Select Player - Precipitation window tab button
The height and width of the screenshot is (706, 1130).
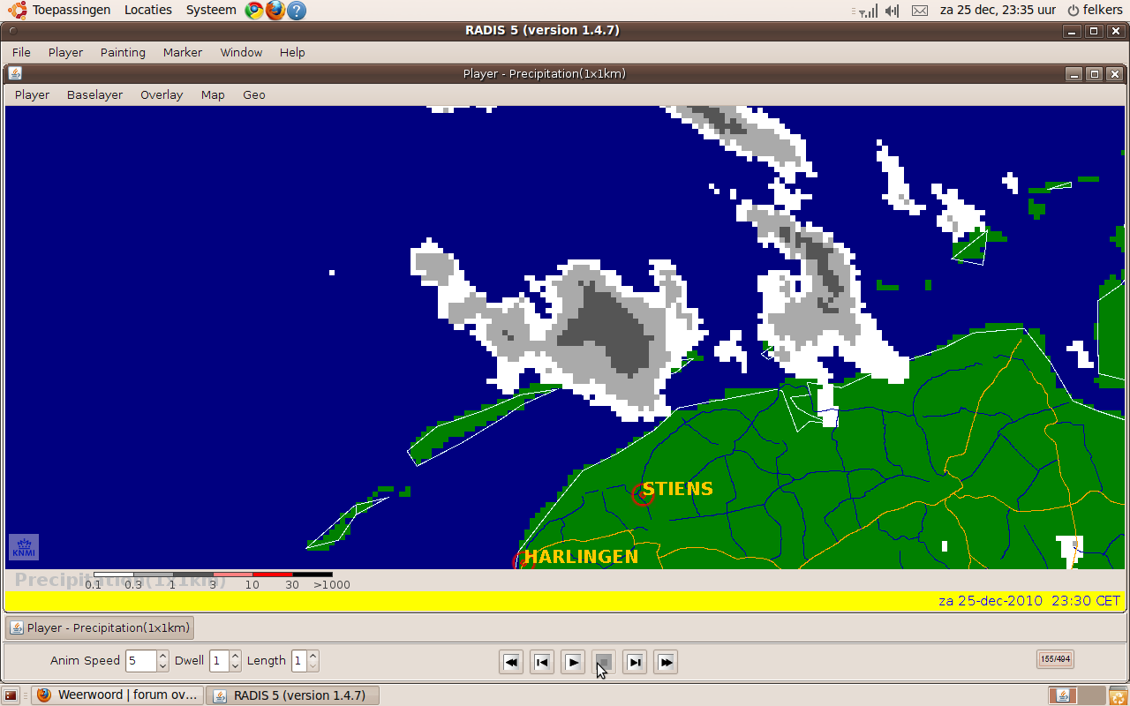(x=100, y=628)
